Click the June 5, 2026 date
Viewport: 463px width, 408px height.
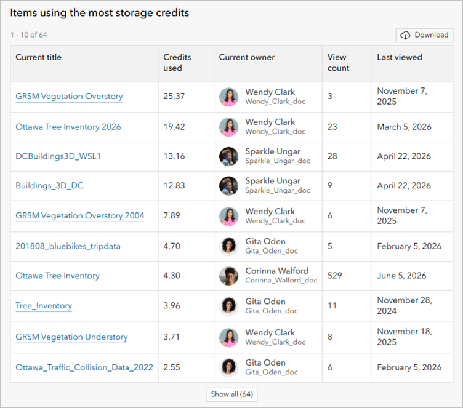(x=401, y=276)
